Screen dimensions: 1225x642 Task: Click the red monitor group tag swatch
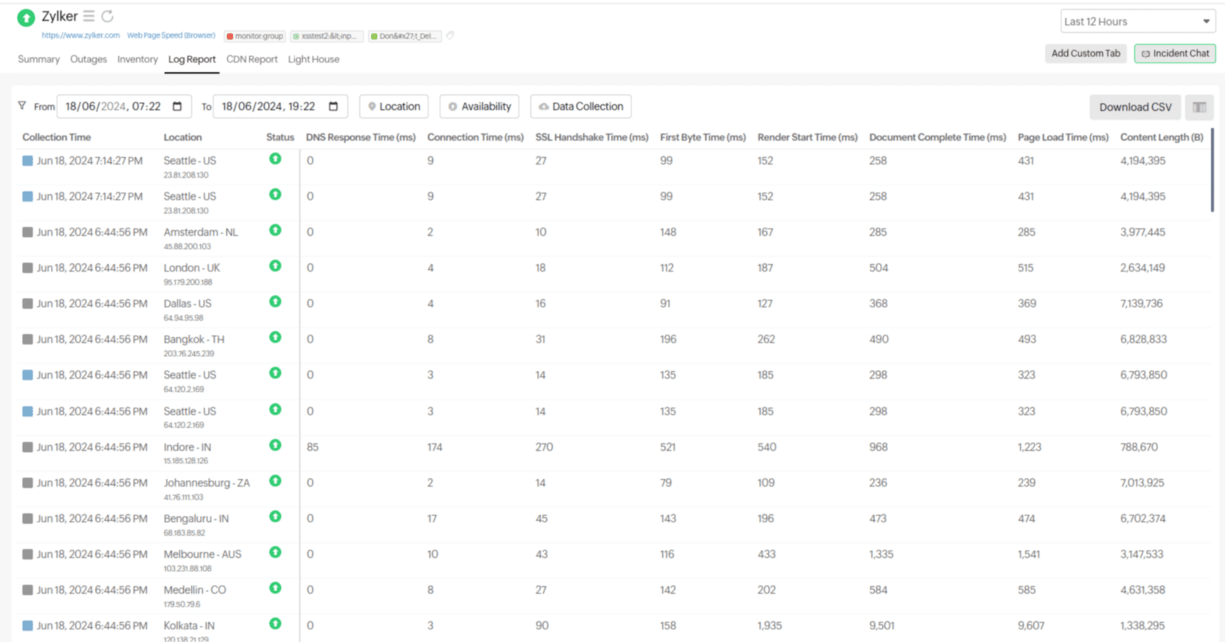coord(230,36)
